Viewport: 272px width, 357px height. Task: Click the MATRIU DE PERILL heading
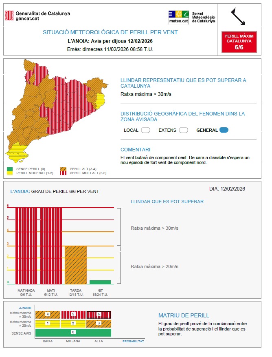coord(184,315)
